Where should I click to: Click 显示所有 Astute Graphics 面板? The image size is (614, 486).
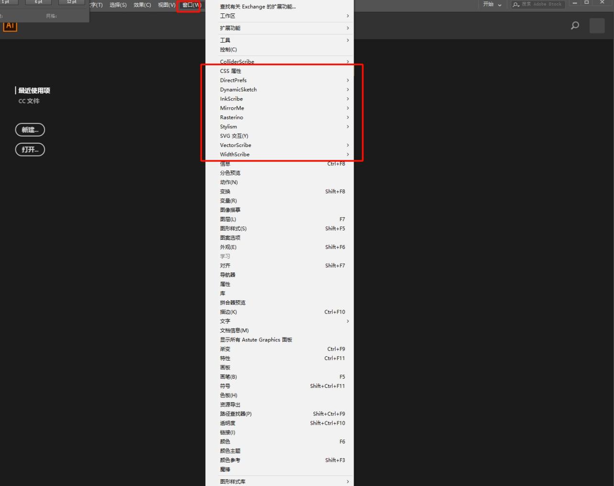click(256, 340)
